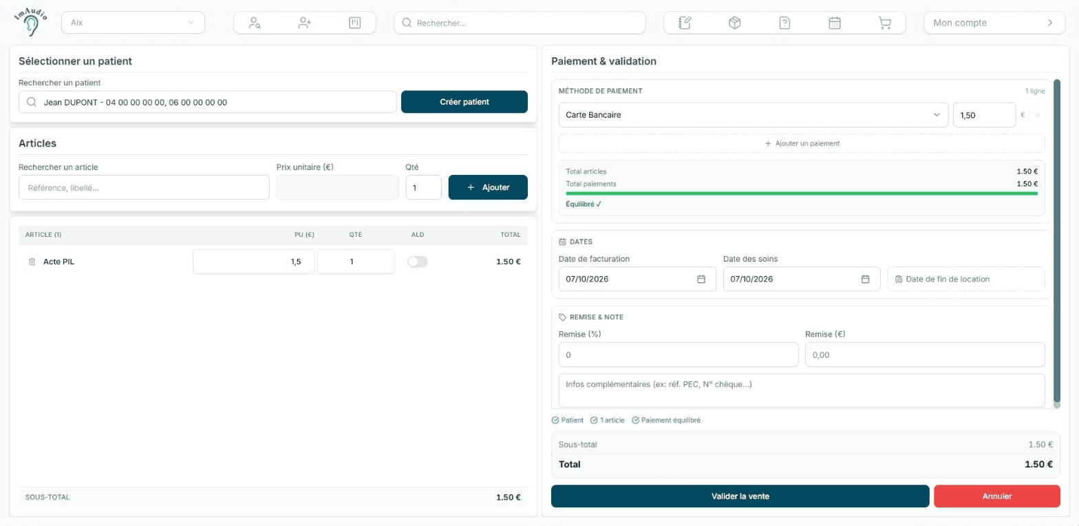
Task: Click the Prix unitaire (€) field
Action: pos(337,187)
